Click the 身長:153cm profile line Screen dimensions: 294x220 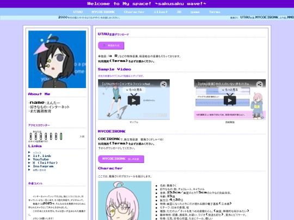click(x=196, y=192)
